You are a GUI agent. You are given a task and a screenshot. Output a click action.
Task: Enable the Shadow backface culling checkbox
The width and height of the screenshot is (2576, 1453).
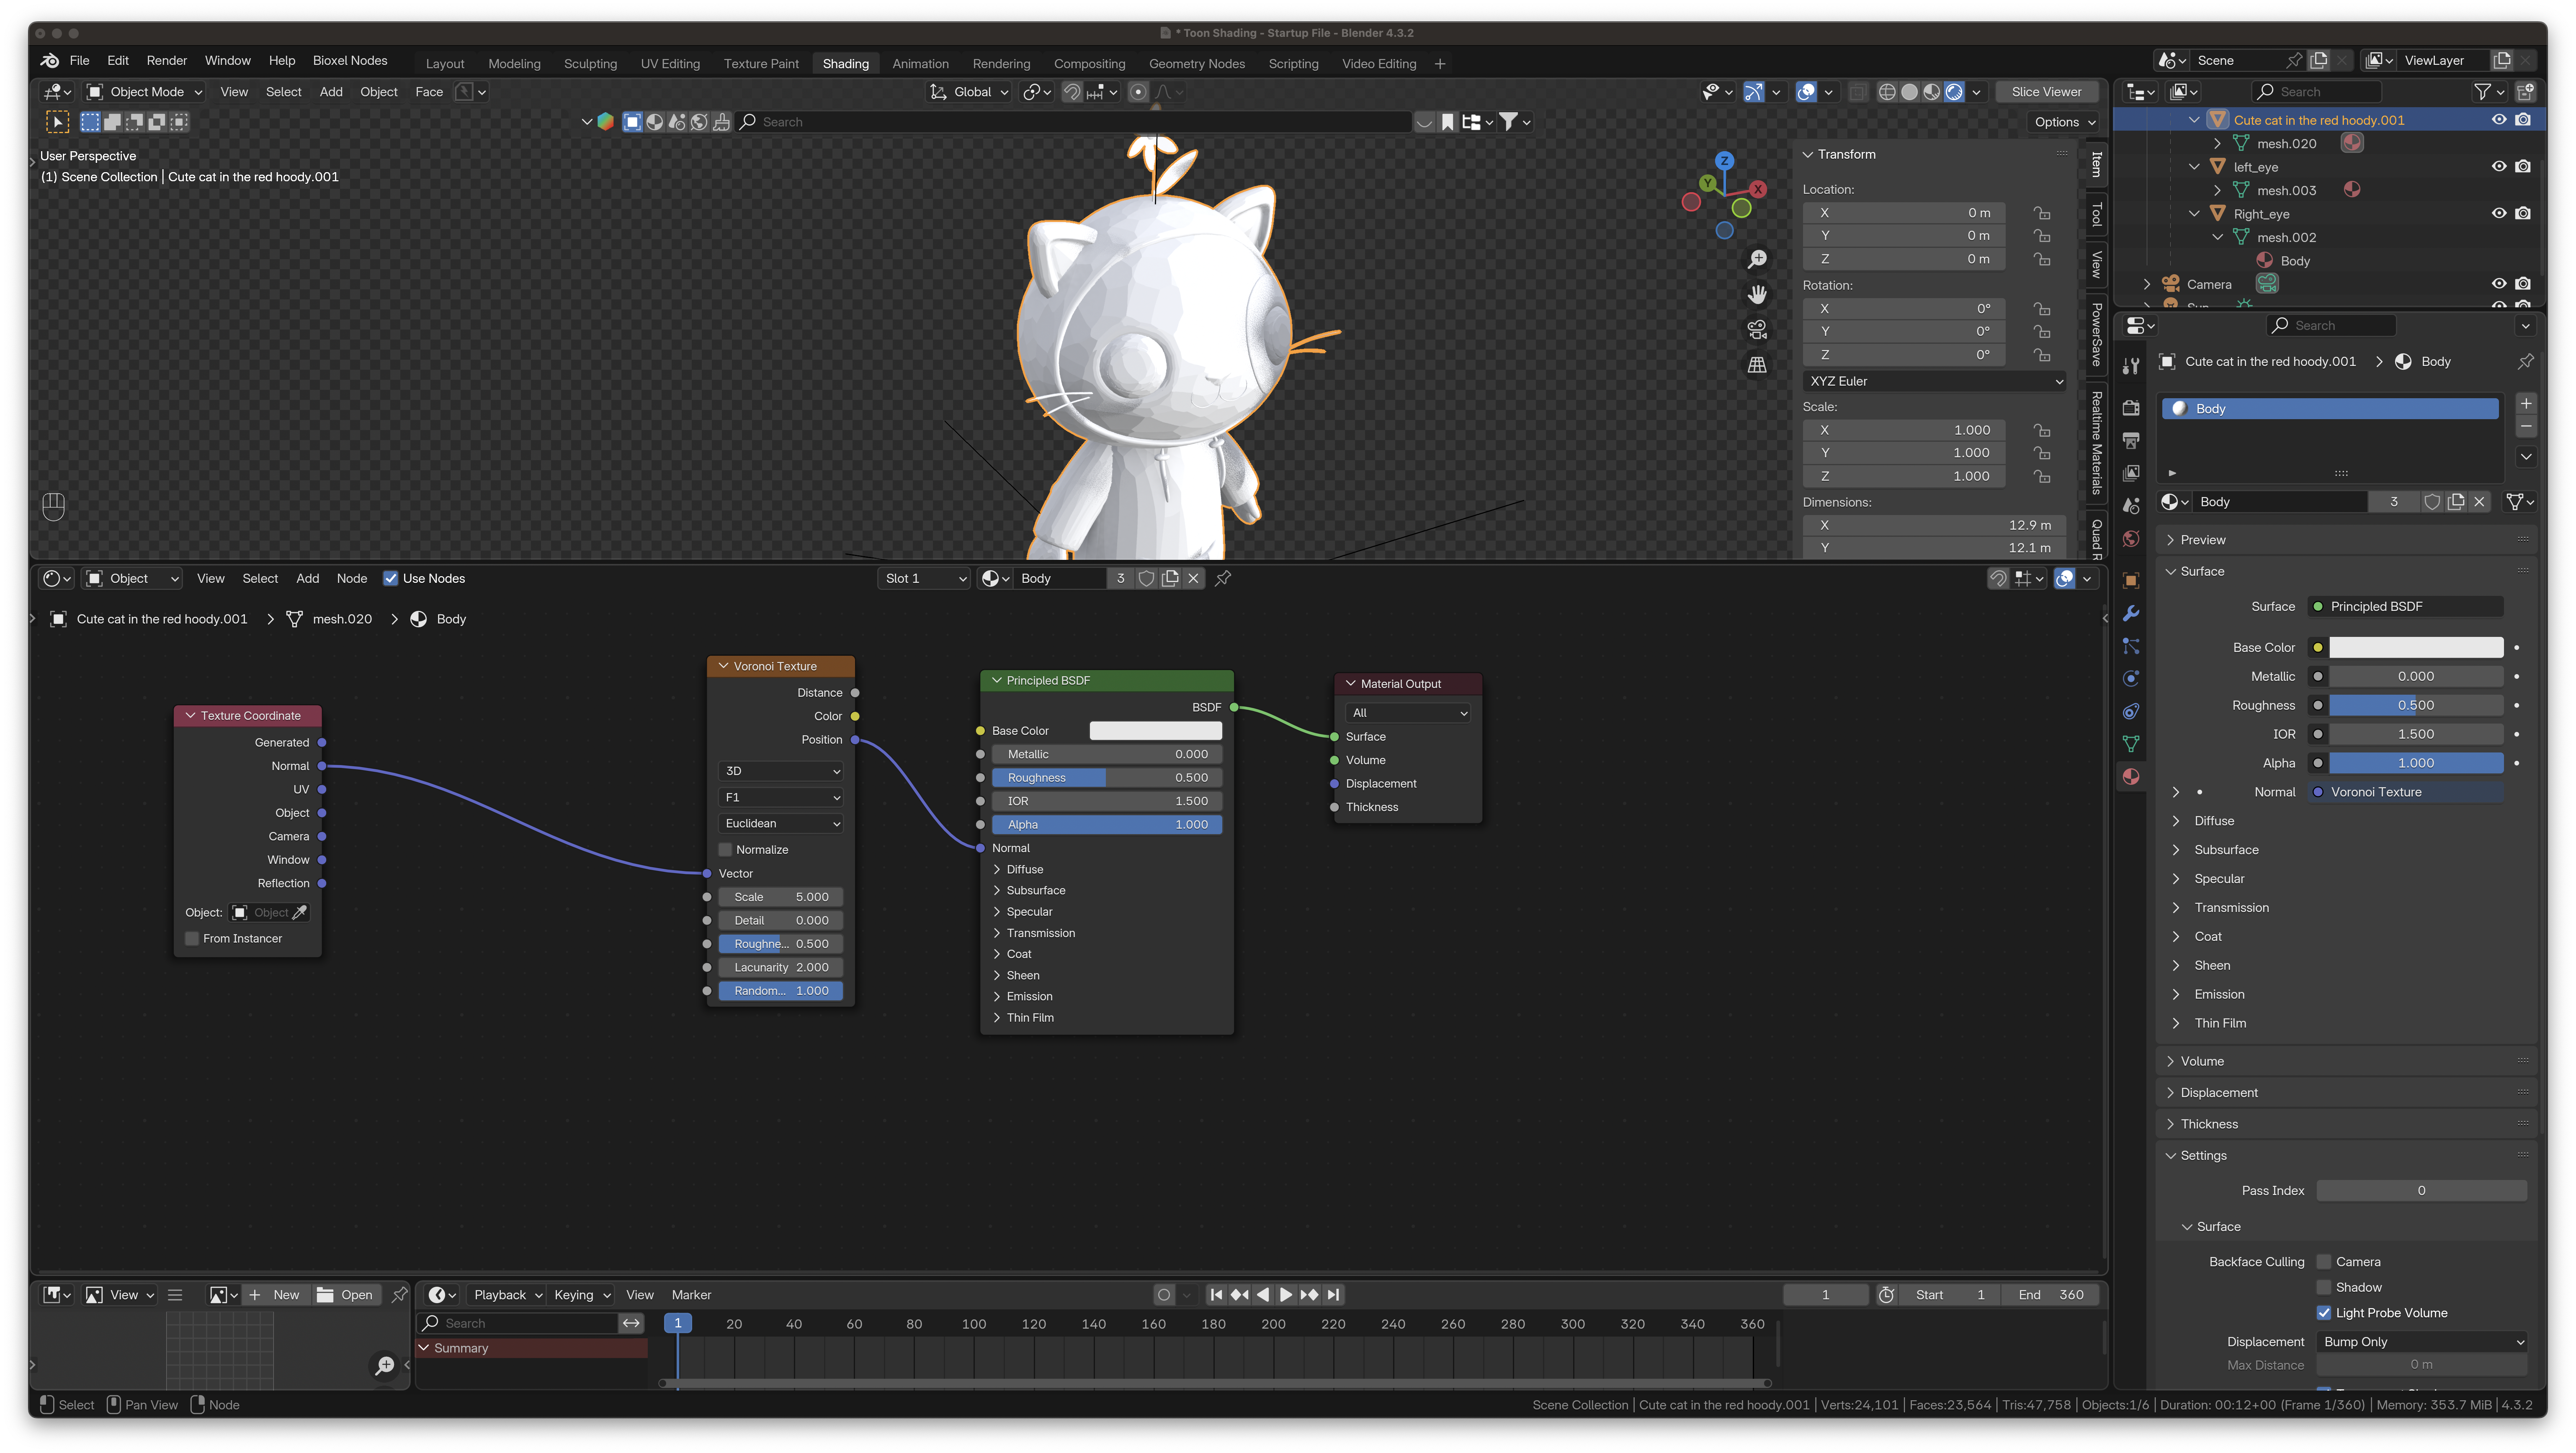click(2324, 1288)
